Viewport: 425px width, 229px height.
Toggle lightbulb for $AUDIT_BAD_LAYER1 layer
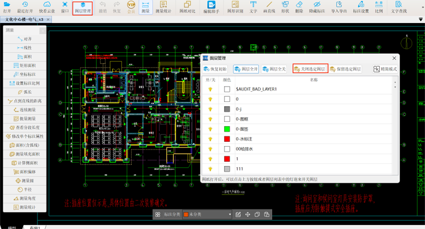210,89
